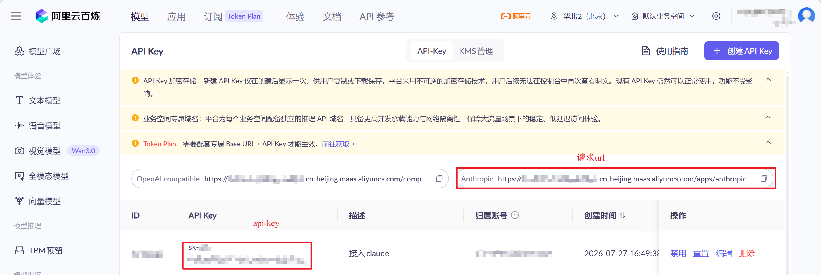Click the 操作 column header
The height and width of the screenshot is (275, 821).
click(678, 215)
